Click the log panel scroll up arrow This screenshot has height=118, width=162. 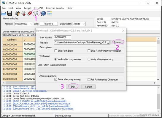(x=158, y=87)
